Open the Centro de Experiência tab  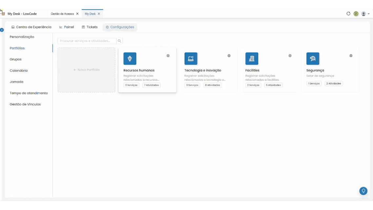(31, 27)
